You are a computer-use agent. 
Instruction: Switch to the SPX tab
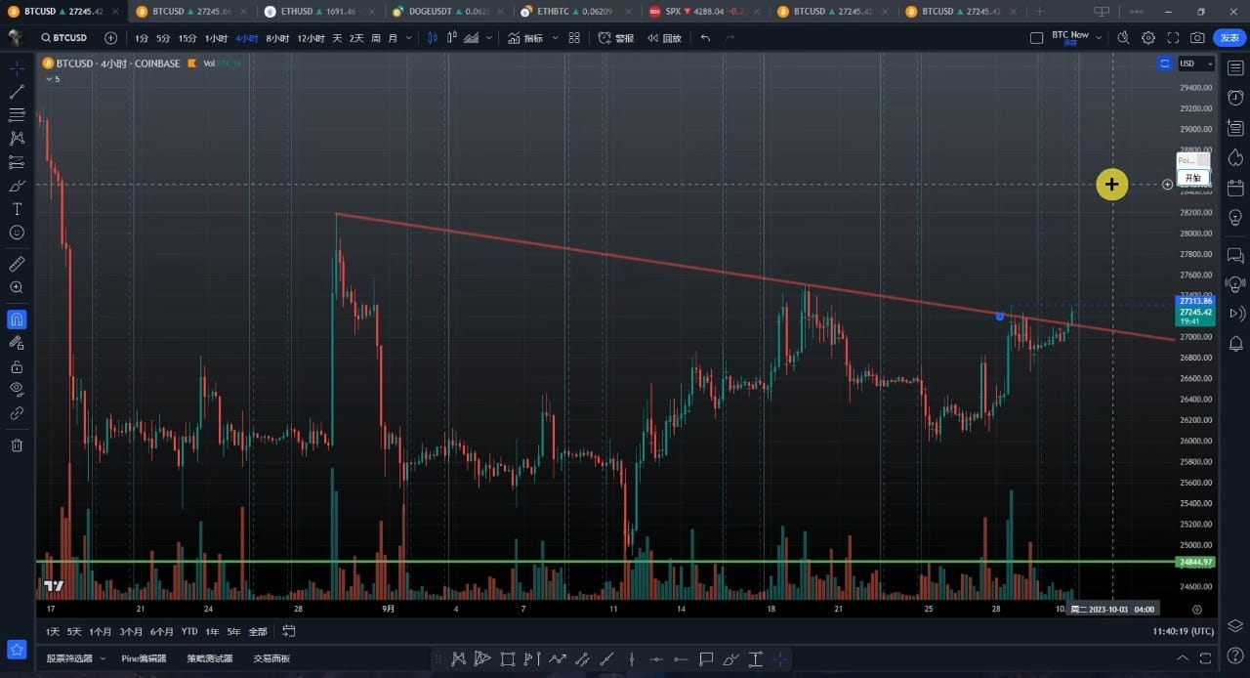(705, 12)
